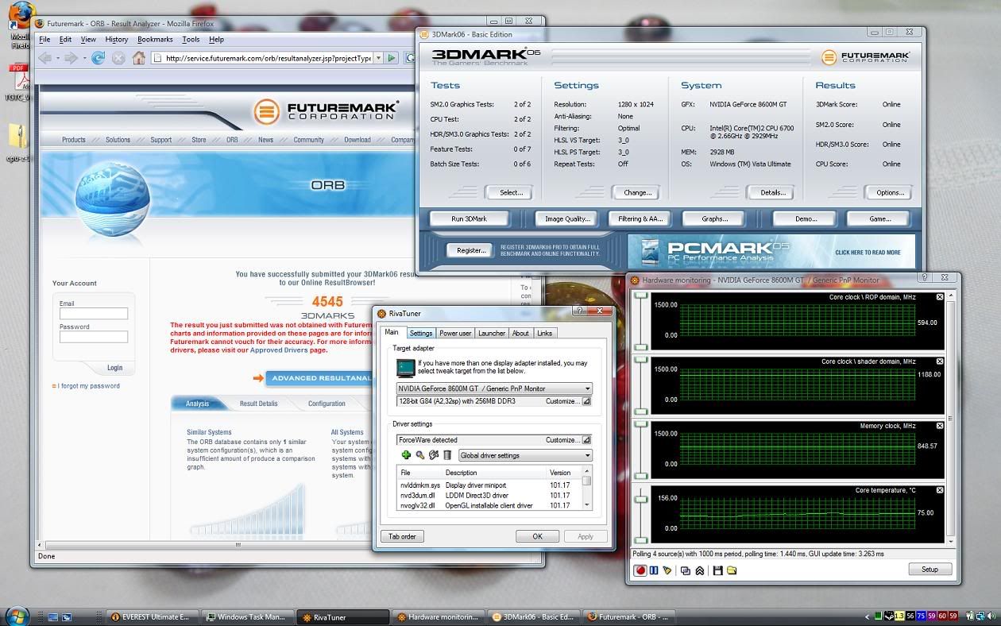Click the Email input field on the Futuremark page
Screen dimensions: 1001x626
pos(94,314)
